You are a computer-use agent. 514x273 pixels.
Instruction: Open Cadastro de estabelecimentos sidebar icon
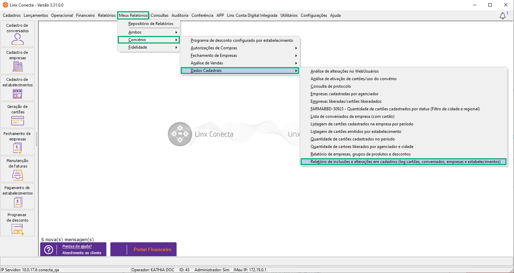pyautogui.click(x=17, y=88)
